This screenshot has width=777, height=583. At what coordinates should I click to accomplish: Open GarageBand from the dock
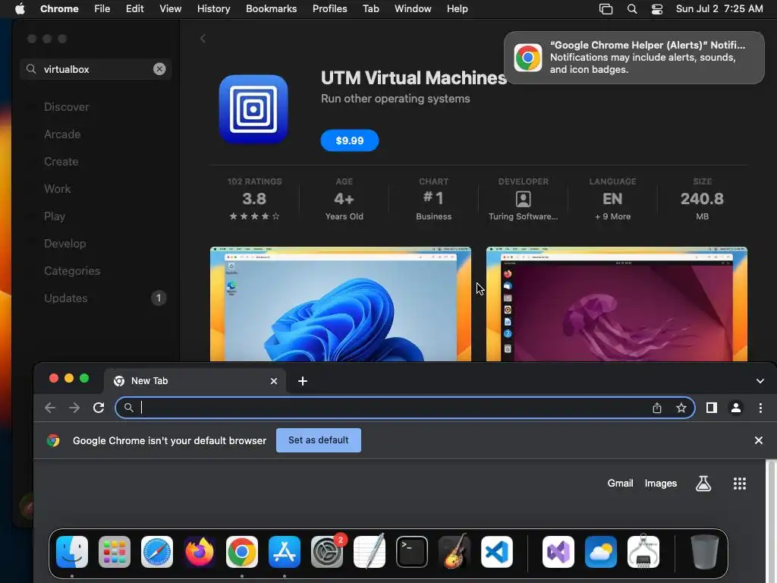455,552
